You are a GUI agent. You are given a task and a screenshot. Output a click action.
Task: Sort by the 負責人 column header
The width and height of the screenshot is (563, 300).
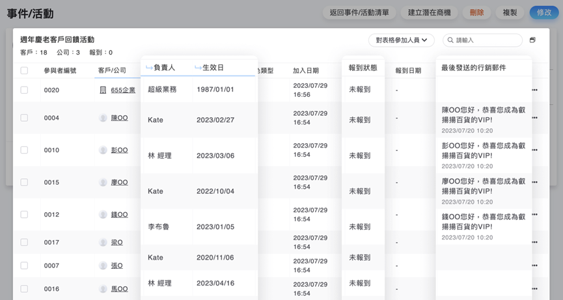tap(164, 68)
